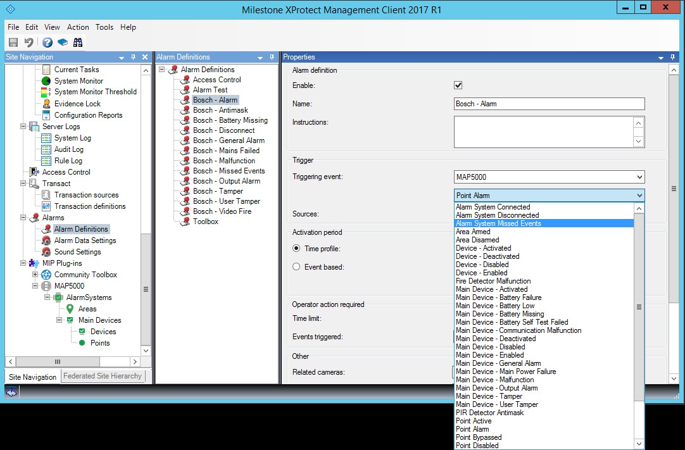Click the Undo toolbar icon
This screenshot has width=685, height=450.
28,42
